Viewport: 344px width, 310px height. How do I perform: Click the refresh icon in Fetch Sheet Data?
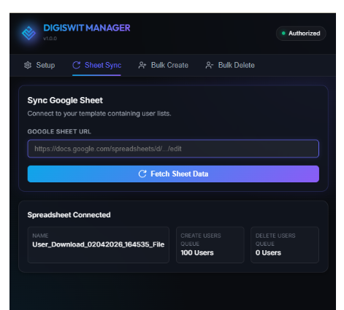point(142,174)
